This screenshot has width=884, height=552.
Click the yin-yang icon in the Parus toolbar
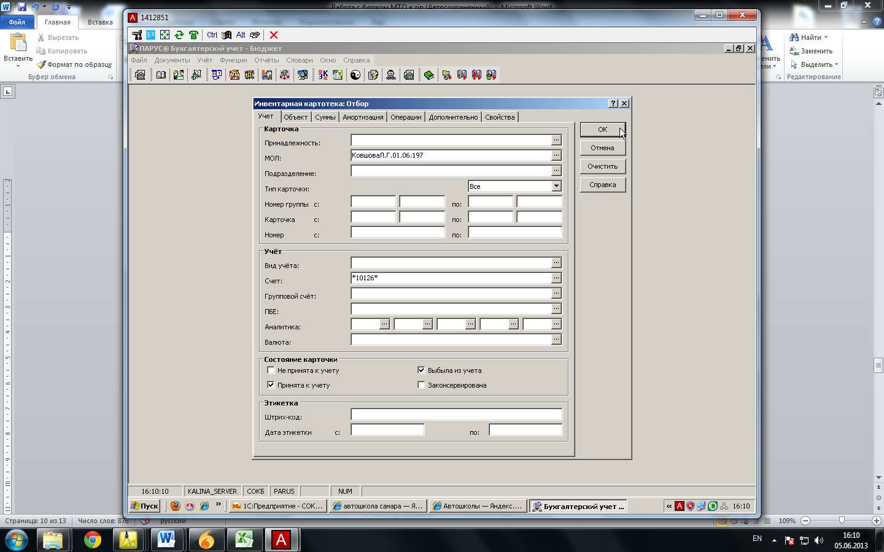355,75
